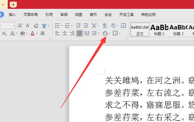Image resolution: width=194 pixels, height=122 pixels.
Task: Expand shading color dropdown arrow
Action: coord(109,34)
